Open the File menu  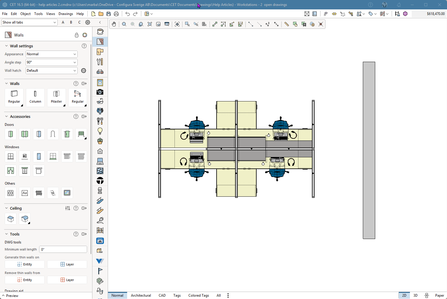[x=5, y=14]
